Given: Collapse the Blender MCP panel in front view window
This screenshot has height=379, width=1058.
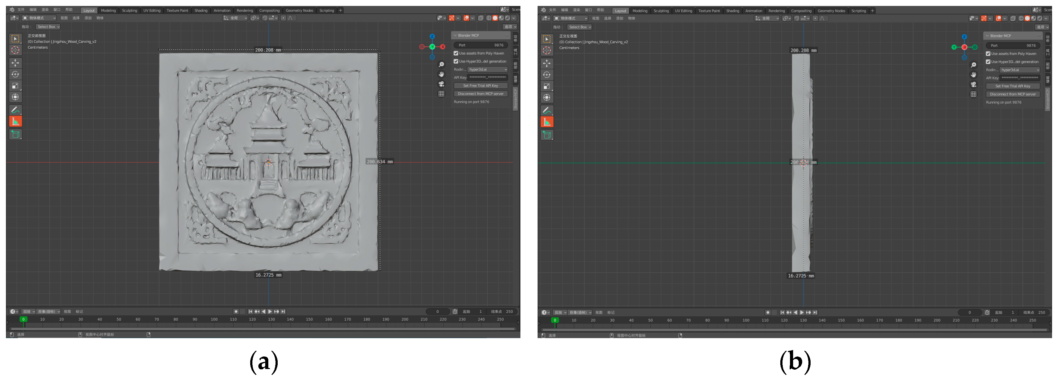Looking at the screenshot, I should [x=455, y=35].
